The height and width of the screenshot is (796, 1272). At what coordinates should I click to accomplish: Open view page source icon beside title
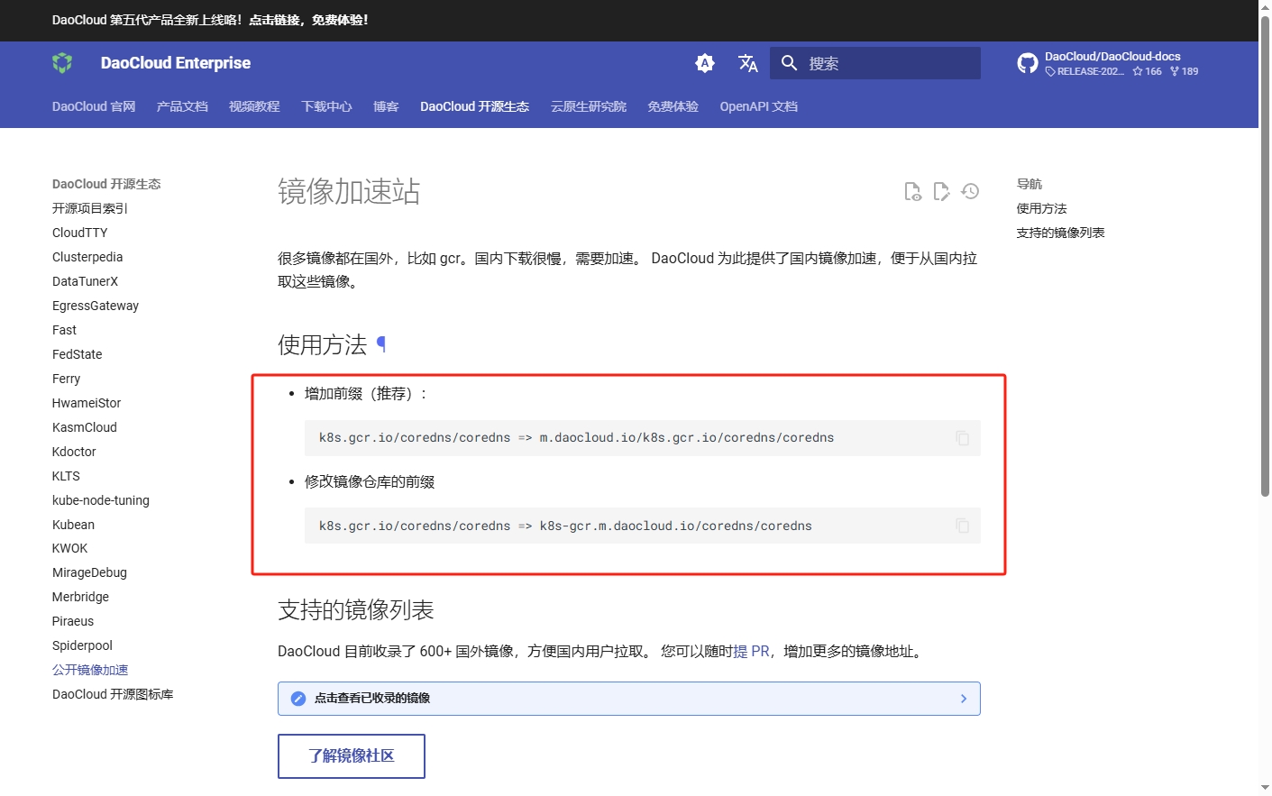point(913,191)
